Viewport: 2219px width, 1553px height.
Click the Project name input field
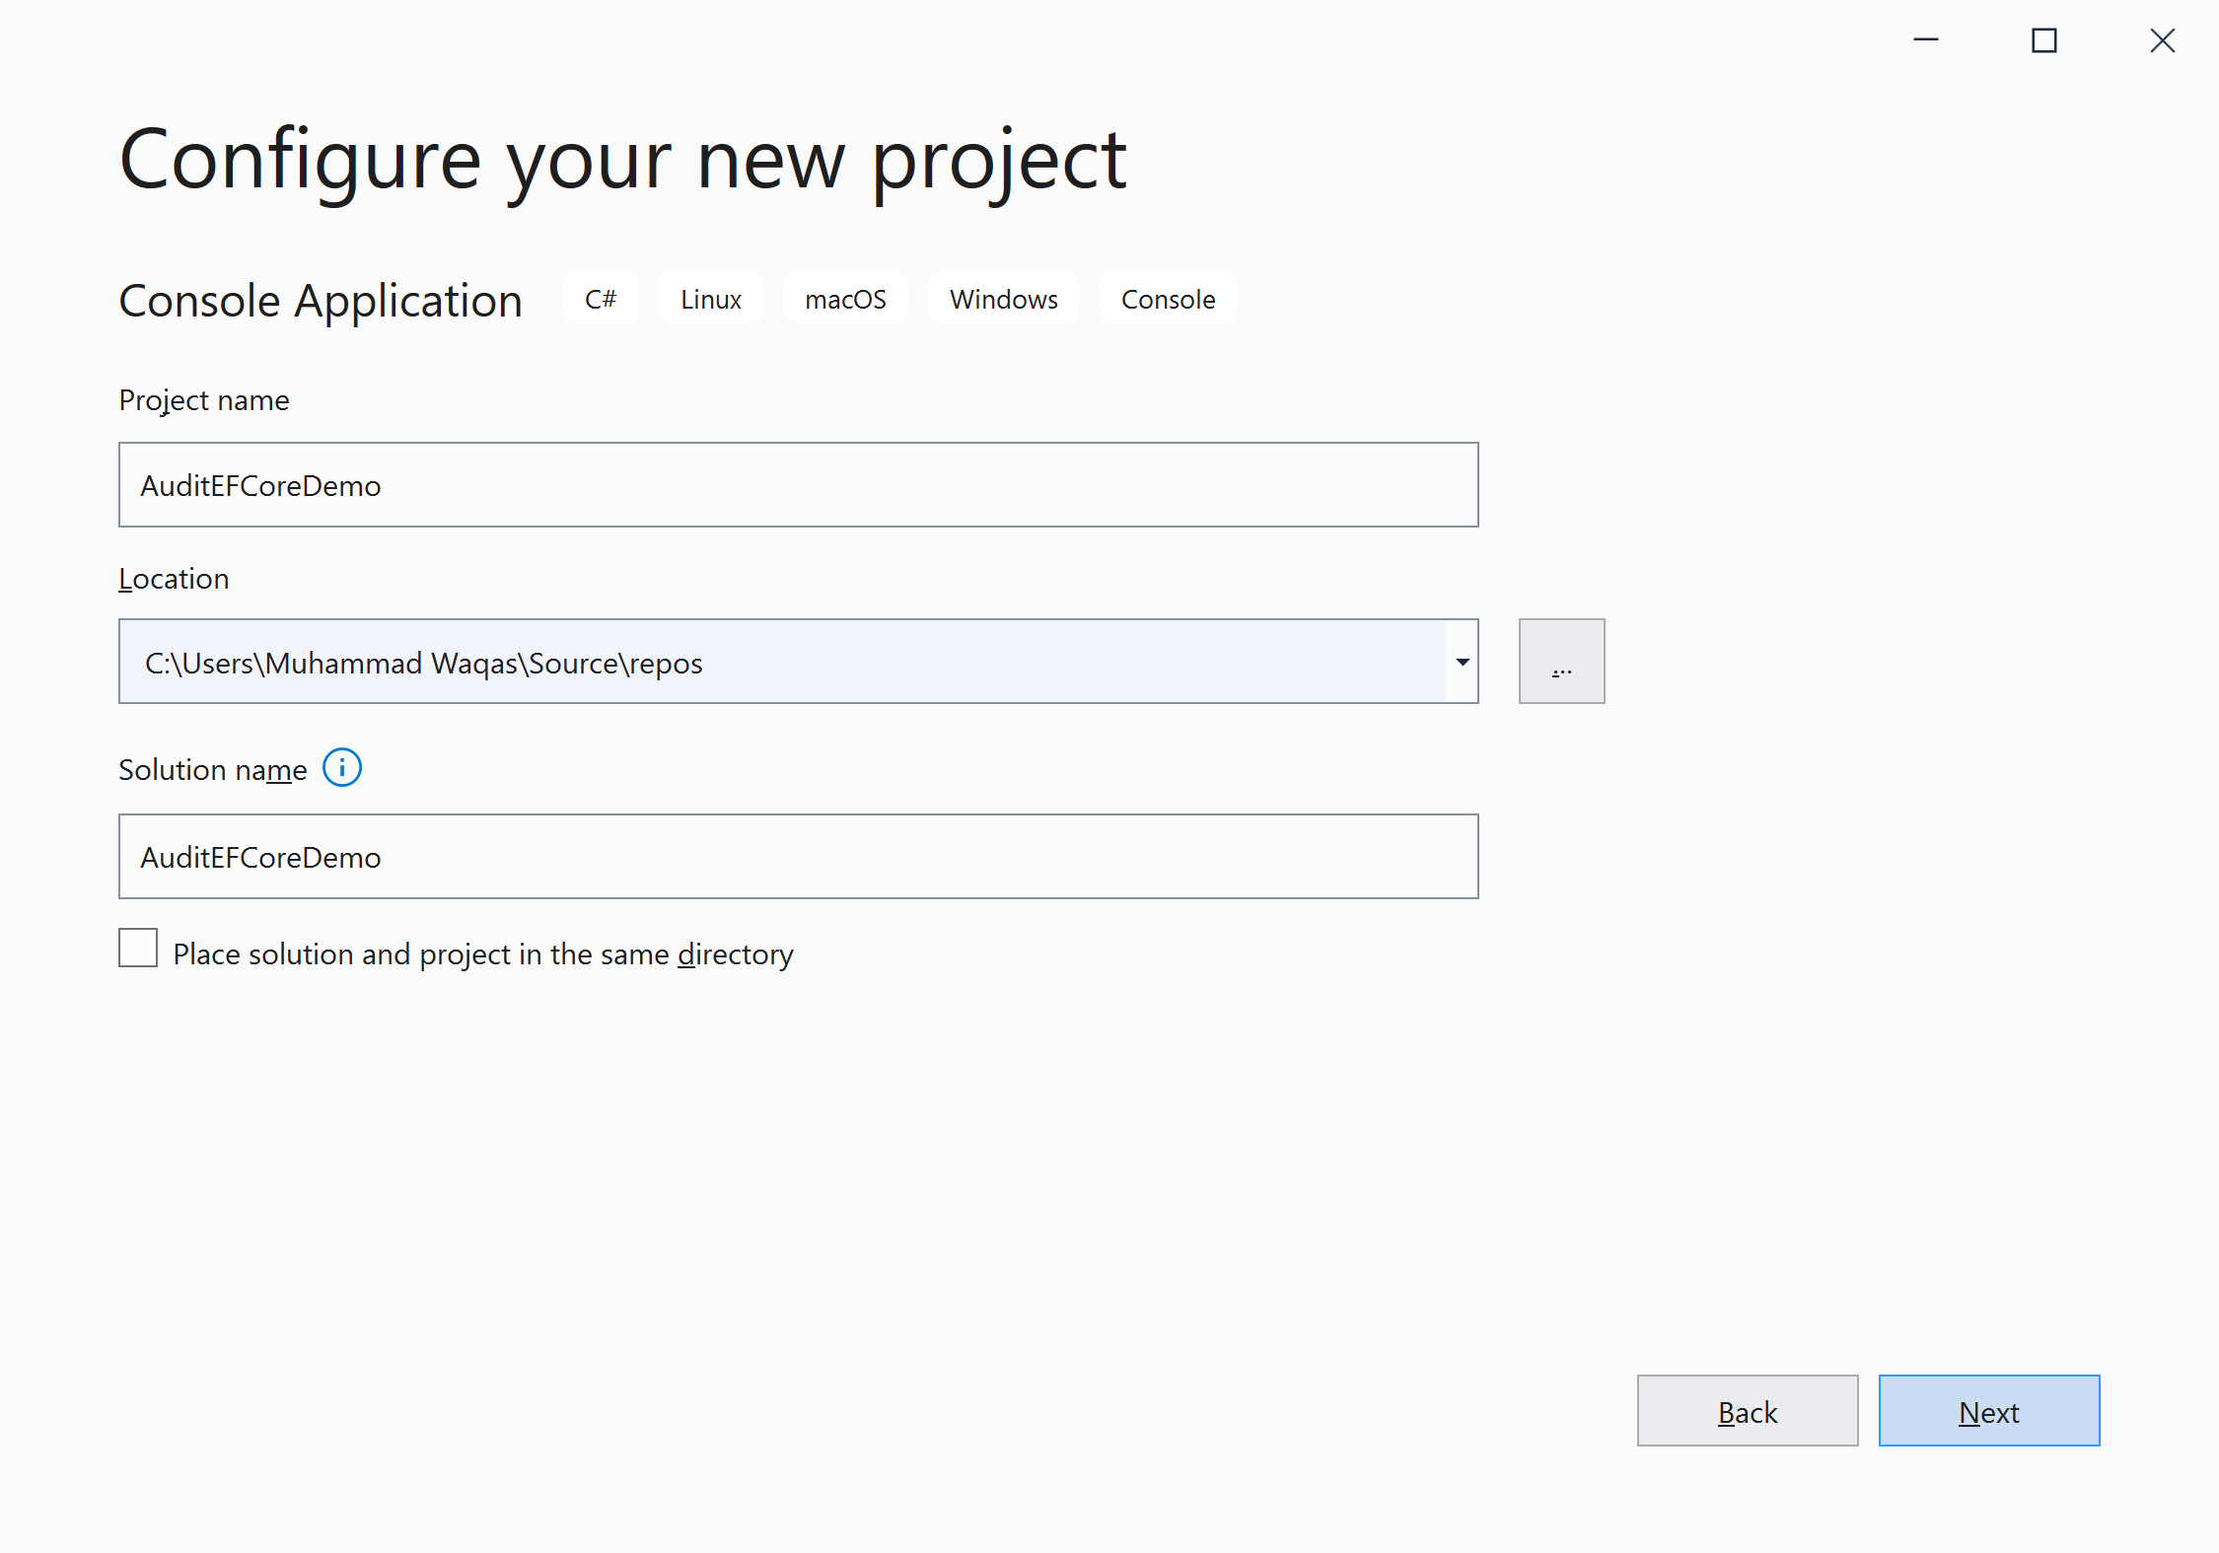[798, 485]
